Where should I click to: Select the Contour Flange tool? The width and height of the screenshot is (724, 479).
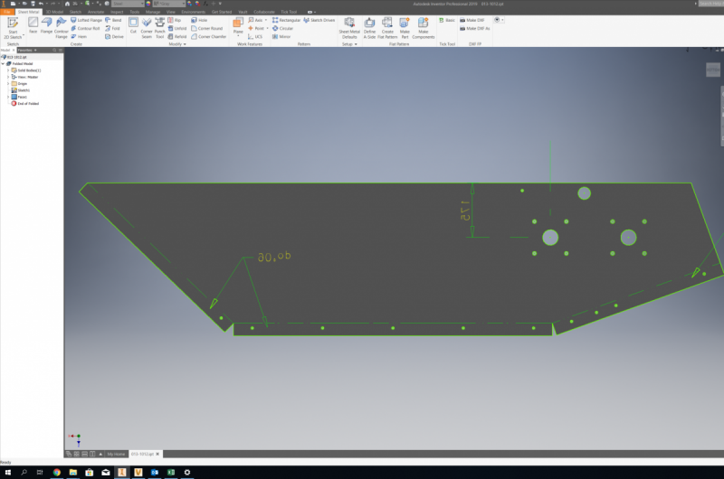point(61,28)
